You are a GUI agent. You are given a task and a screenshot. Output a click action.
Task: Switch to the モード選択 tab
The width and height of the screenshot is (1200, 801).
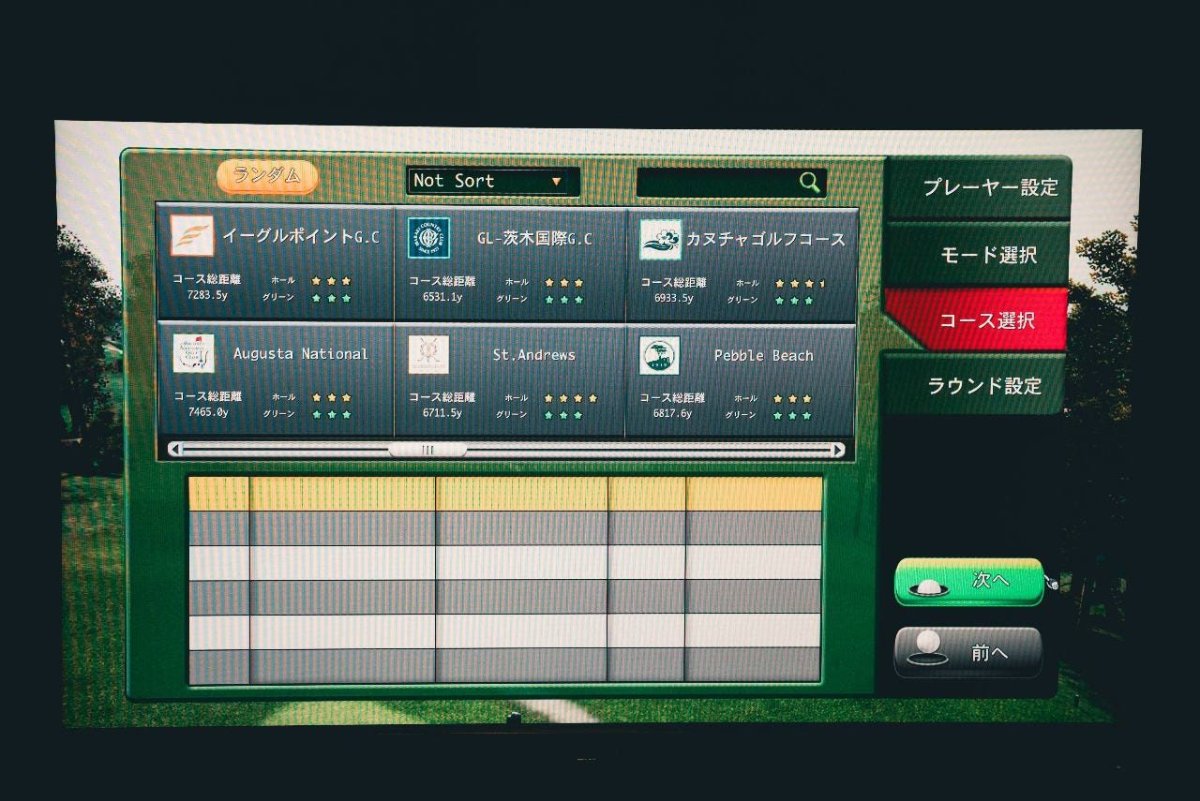click(988, 255)
